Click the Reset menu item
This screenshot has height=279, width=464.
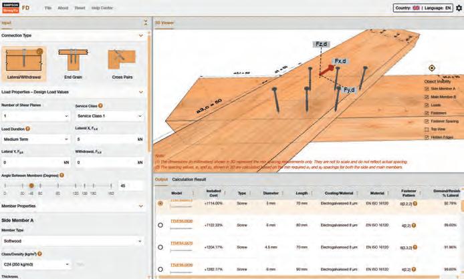click(x=80, y=8)
